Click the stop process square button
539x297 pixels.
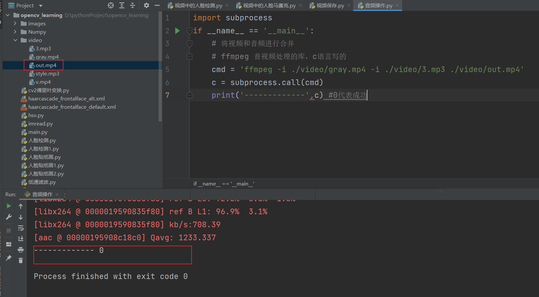click(9, 231)
